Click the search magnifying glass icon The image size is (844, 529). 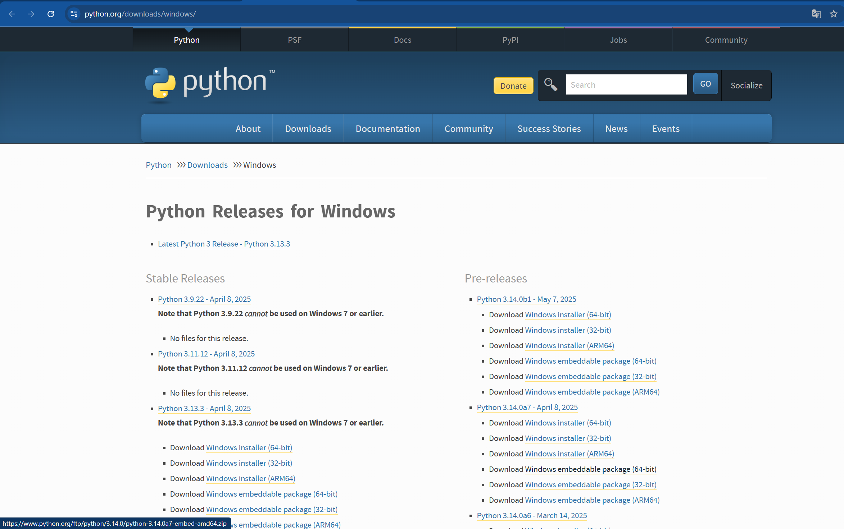(x=550, y=84)
